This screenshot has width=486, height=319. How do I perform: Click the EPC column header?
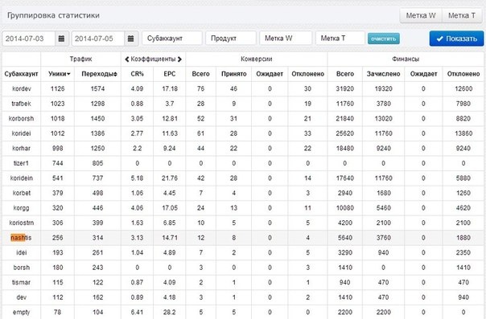click(x=170, y=74)
